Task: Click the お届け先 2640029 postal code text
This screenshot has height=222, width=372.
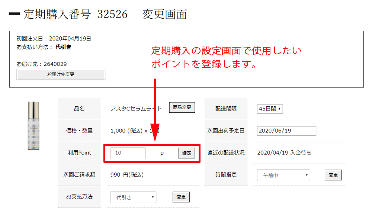Action: (42, 64)
